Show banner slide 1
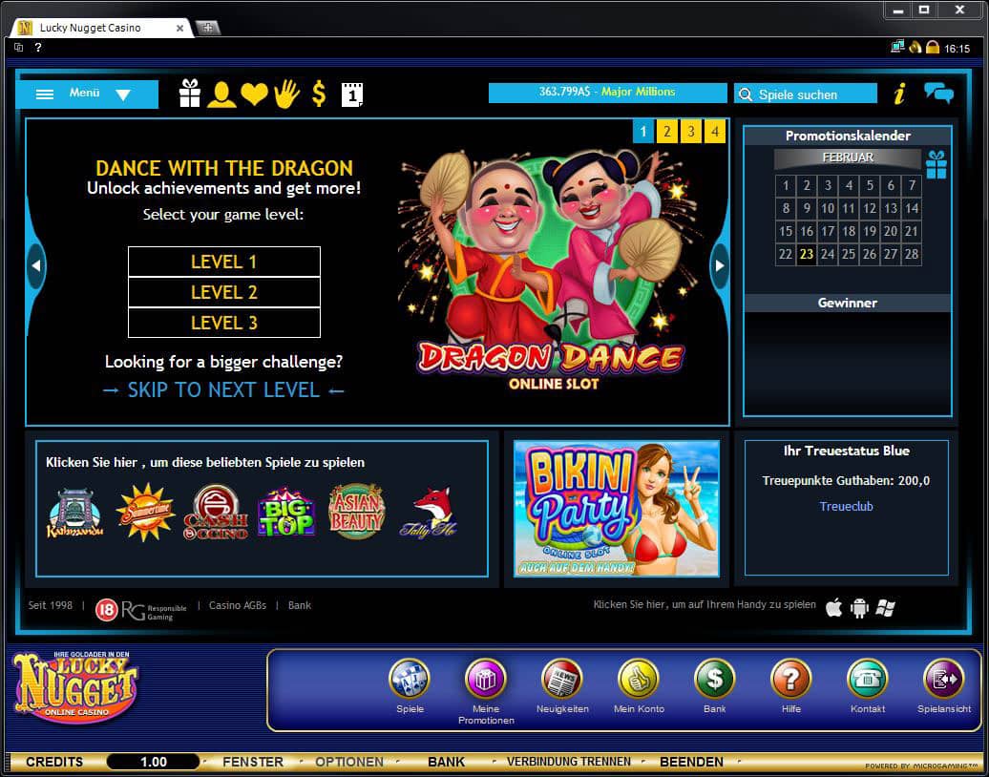 pyautogui.click(x=642, y=132)
